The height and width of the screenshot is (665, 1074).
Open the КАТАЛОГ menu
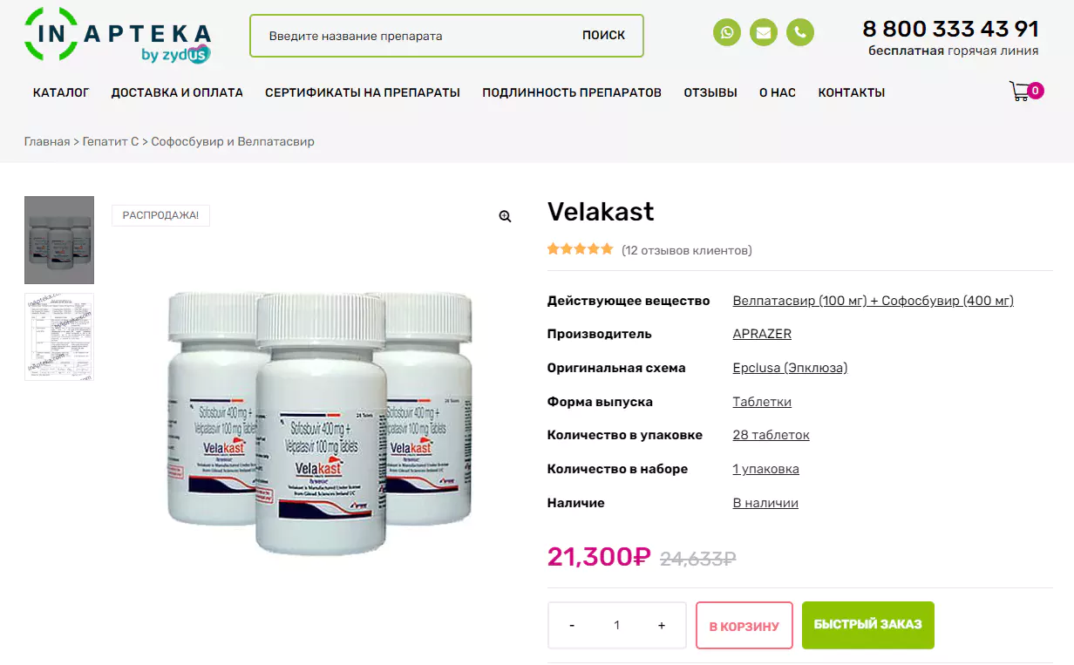[61, 92]
